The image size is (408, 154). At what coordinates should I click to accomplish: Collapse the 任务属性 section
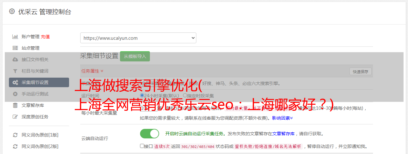pyautogui.click(x=92, y=71)
